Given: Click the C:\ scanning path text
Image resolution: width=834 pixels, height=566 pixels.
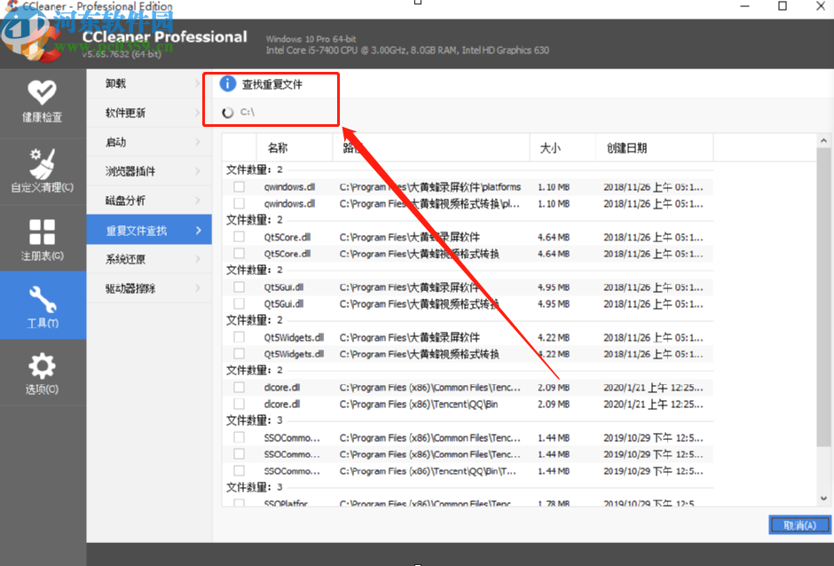Looking at the screenshot, I should (x=248, y=113).
